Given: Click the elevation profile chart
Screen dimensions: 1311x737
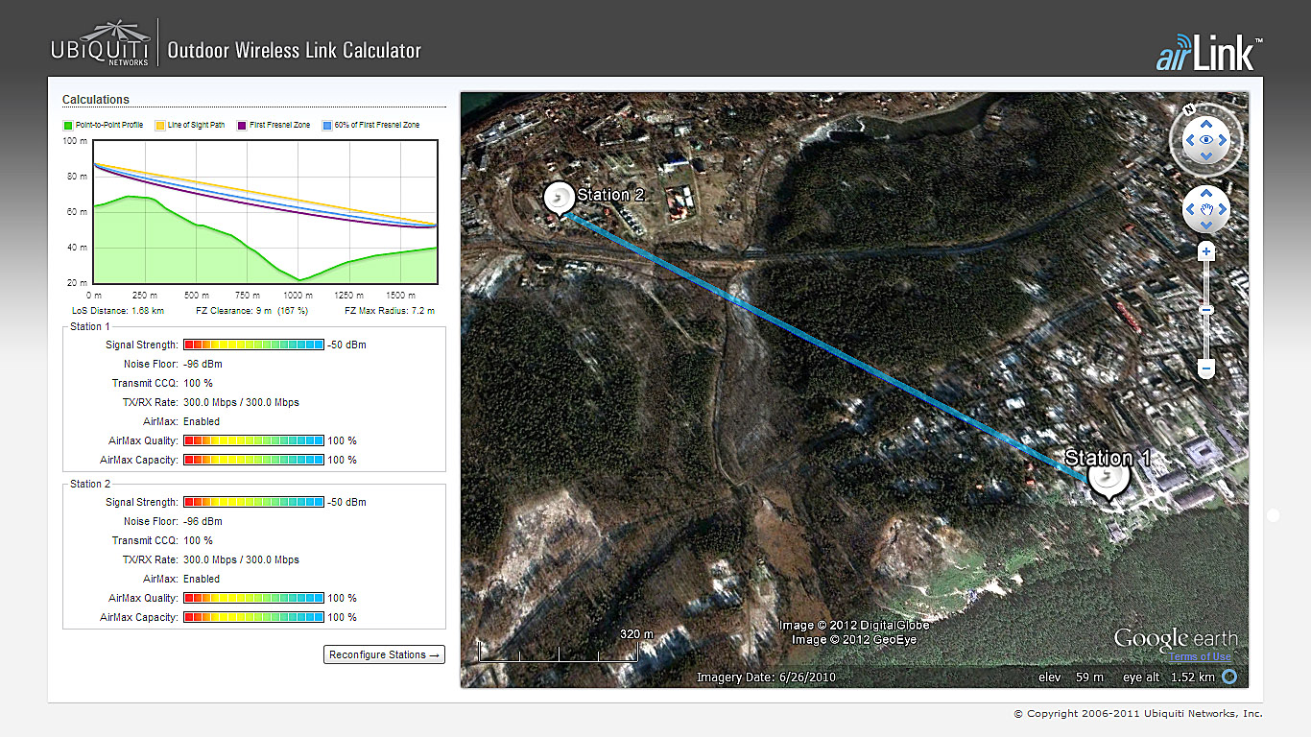Looking at the screenshot, I should (265, 212).
